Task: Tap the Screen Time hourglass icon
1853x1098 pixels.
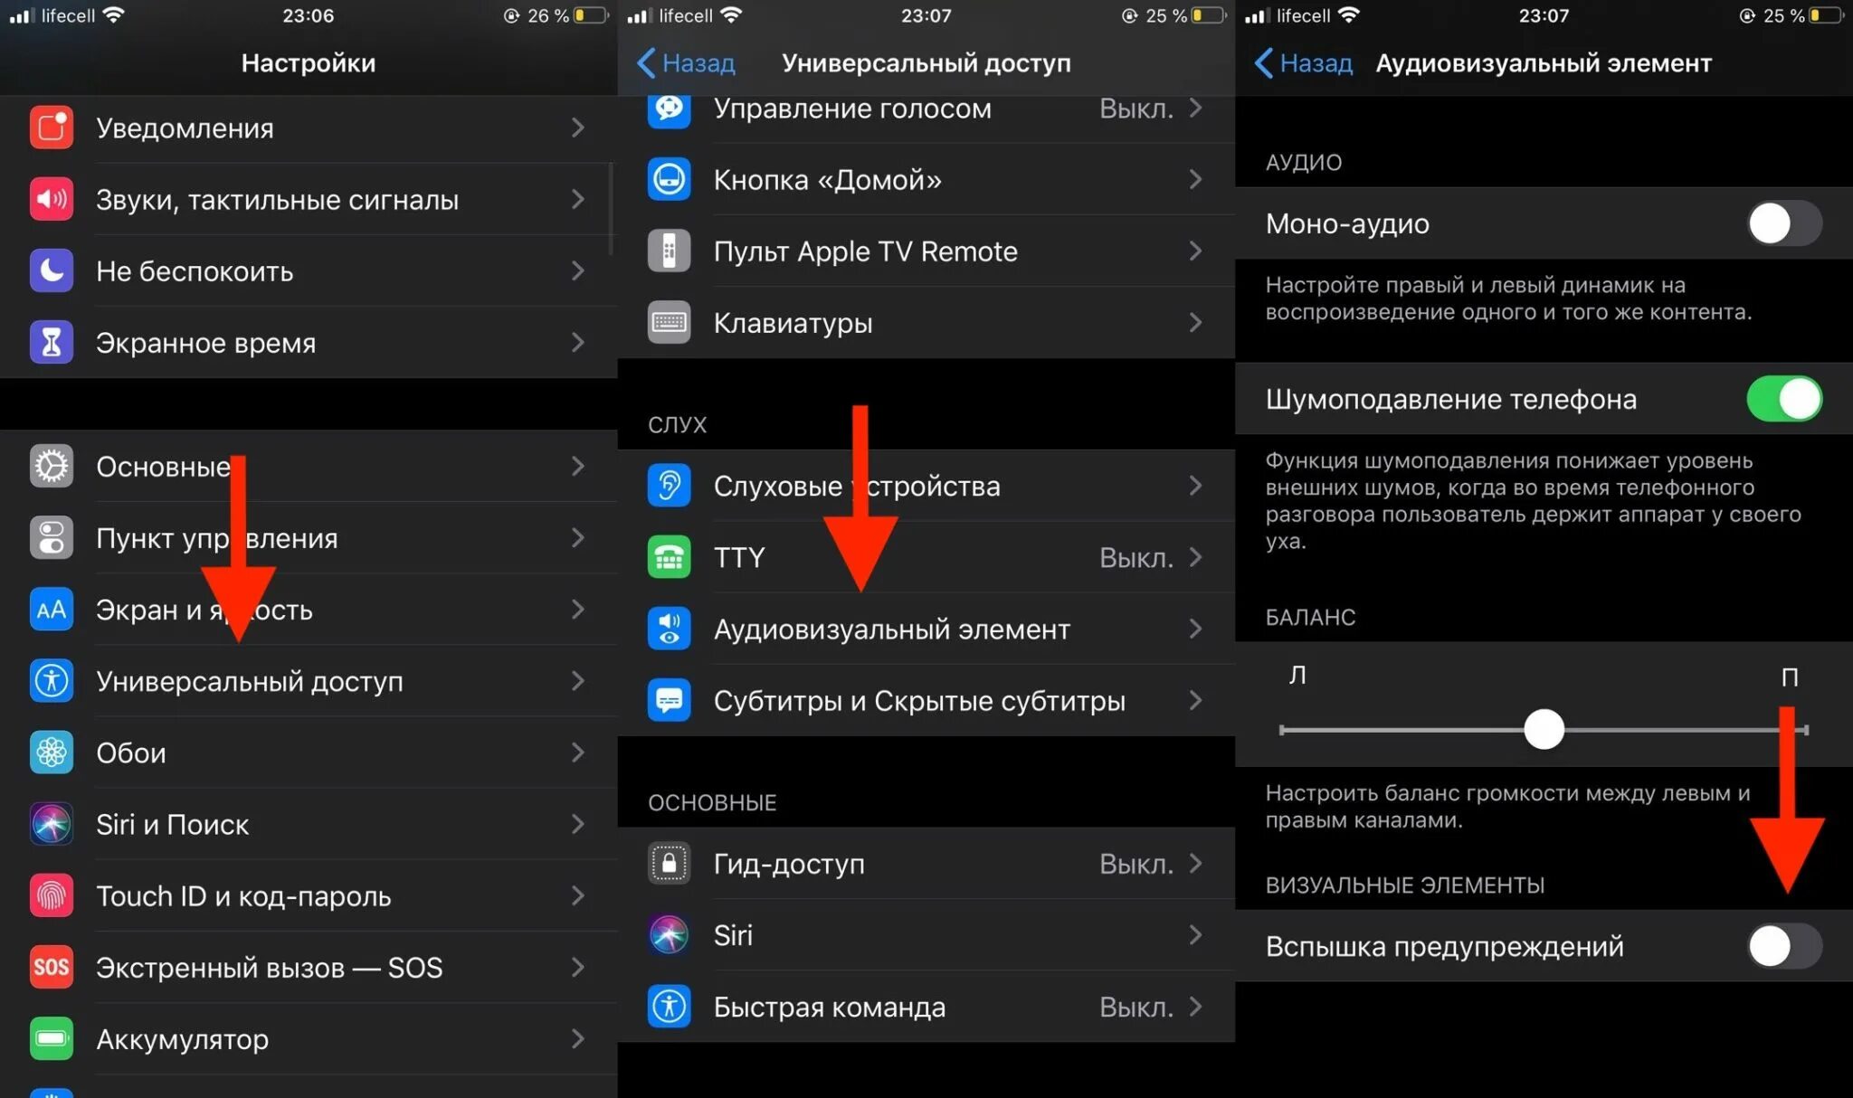Action: coord(51,342)
